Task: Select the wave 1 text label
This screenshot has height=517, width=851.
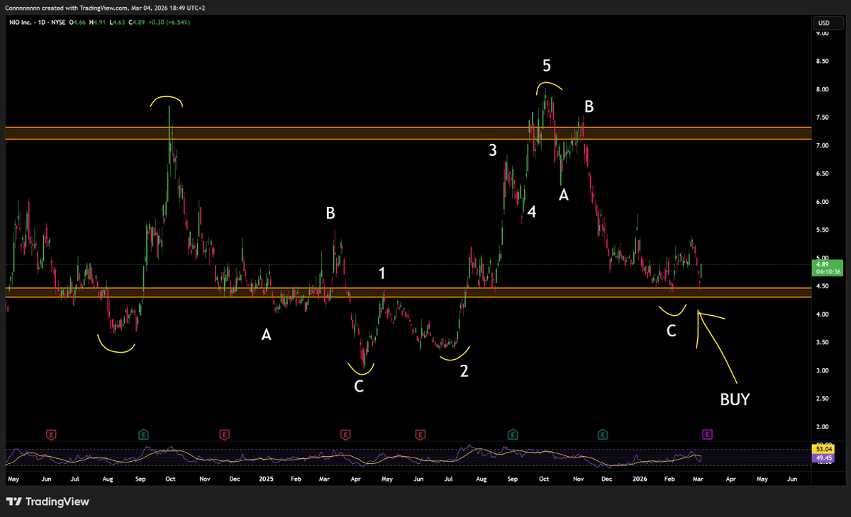Action: 382,273
